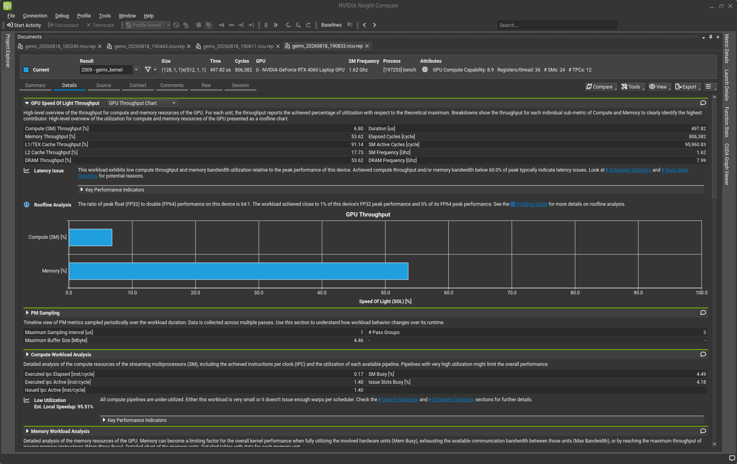The image size is (737, 464).
Task: Switch to the Raw tab
Action: (x=206, y=85)
